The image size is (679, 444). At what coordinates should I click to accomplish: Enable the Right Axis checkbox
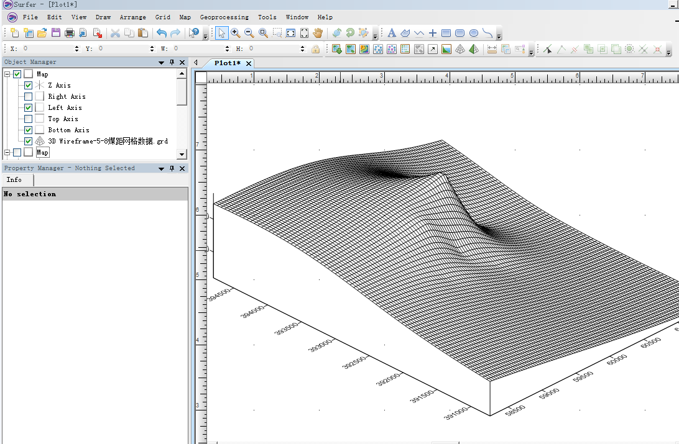coord(28,96)
